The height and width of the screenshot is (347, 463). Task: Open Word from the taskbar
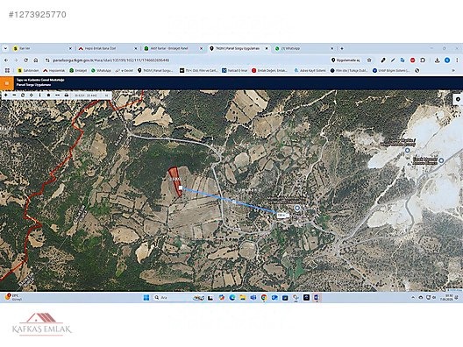317,297
